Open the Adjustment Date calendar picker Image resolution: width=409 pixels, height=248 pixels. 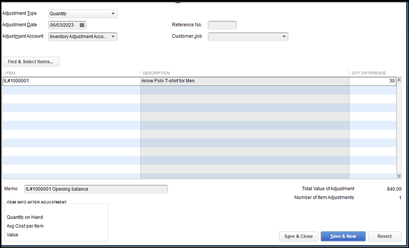pos(82,25)
